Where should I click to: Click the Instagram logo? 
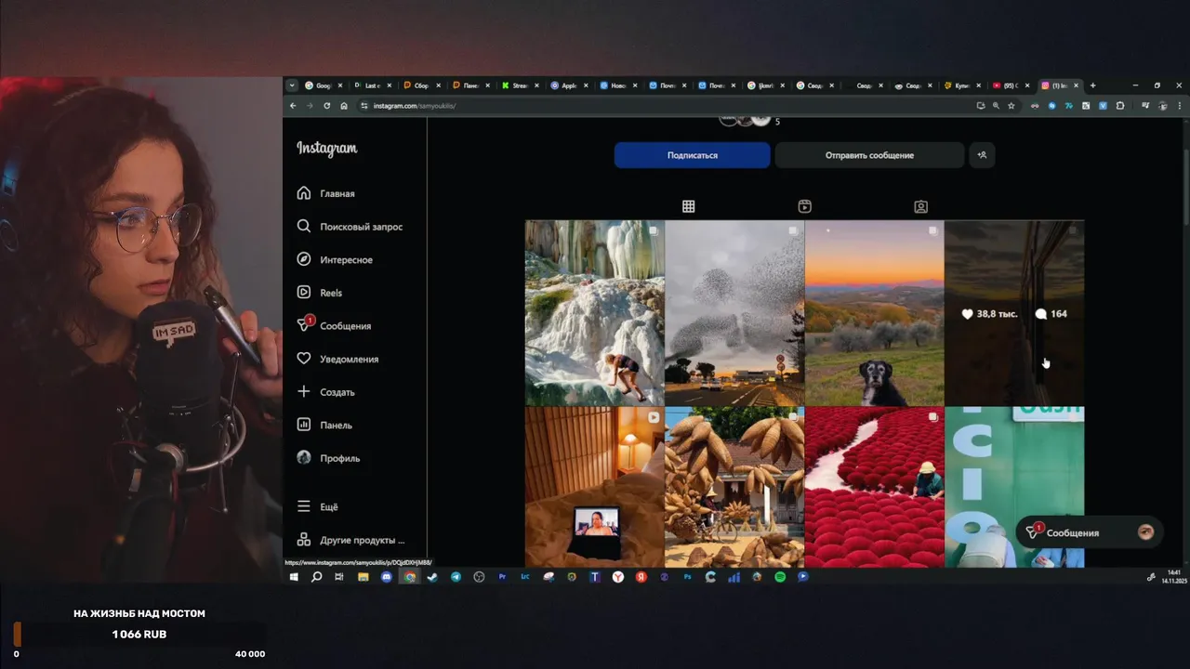click(327, 149)
